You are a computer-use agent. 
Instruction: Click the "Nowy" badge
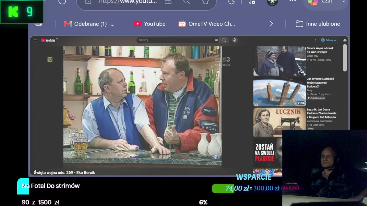pos(311,129)
